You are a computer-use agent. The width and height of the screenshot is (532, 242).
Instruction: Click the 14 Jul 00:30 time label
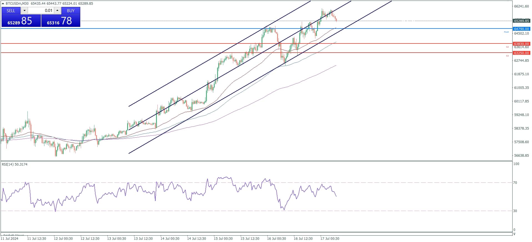170,239
